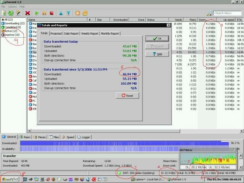Click the red Stop torrent icon
244x183 pixels.
[52, 13]
